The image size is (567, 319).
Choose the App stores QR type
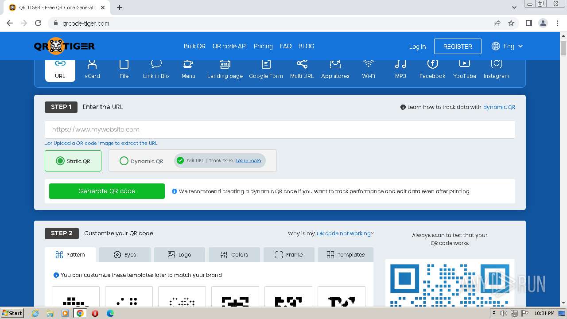click(335, 70)
